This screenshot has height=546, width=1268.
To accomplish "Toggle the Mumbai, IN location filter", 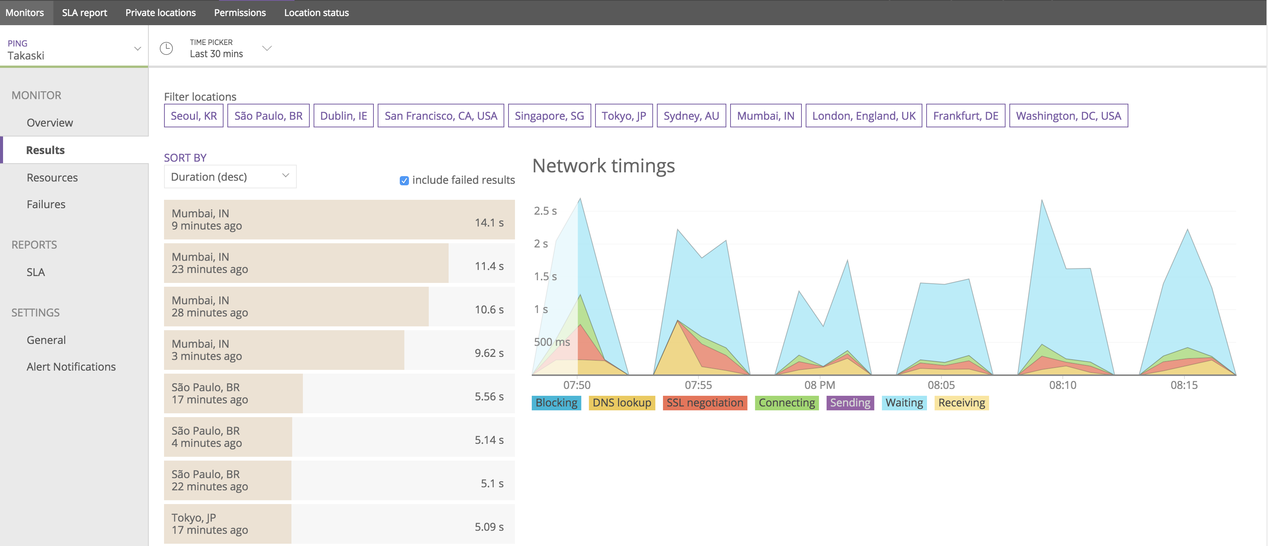I will [766, 116].
